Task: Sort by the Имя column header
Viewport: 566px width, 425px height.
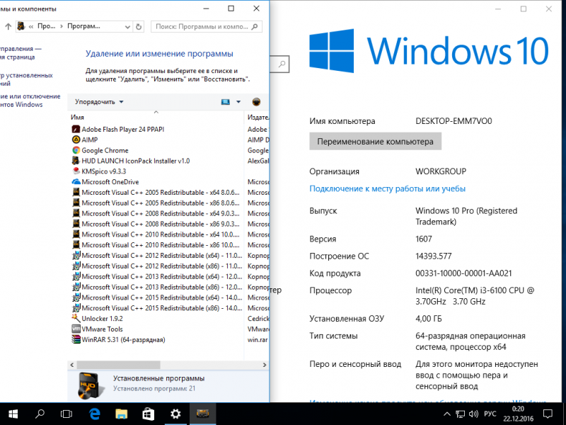Action: pos(156,117)
